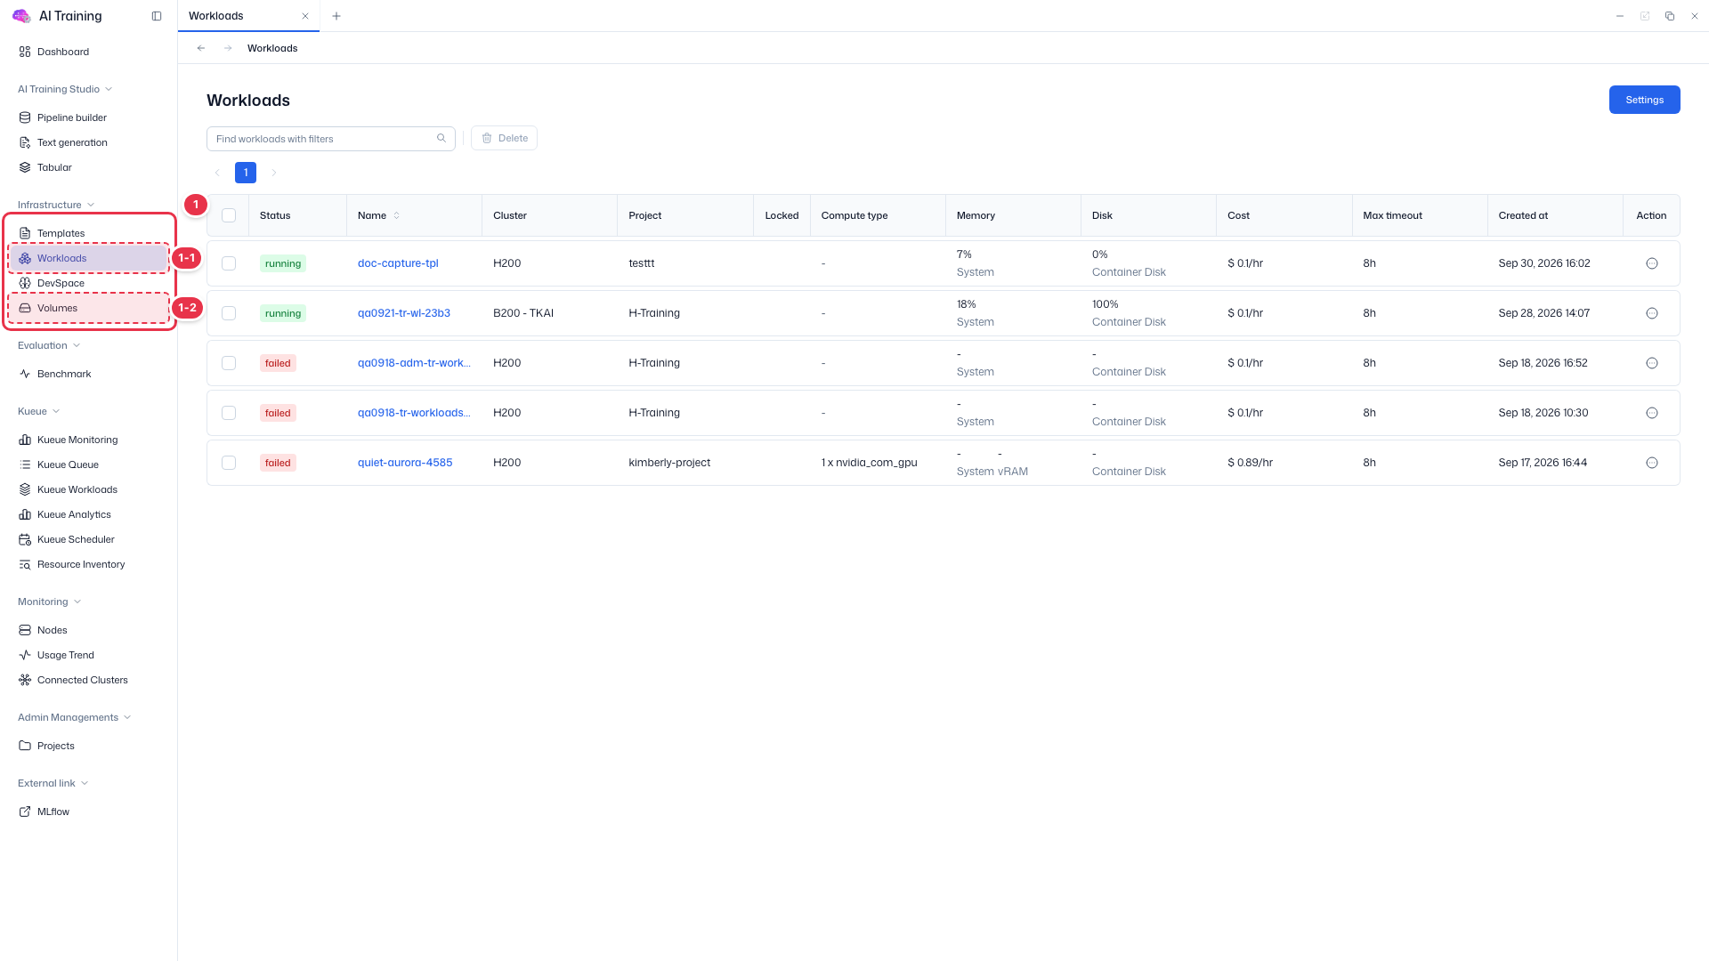Select the Workloads tab at top
The image size is (1709, 961).
[248, 16]
